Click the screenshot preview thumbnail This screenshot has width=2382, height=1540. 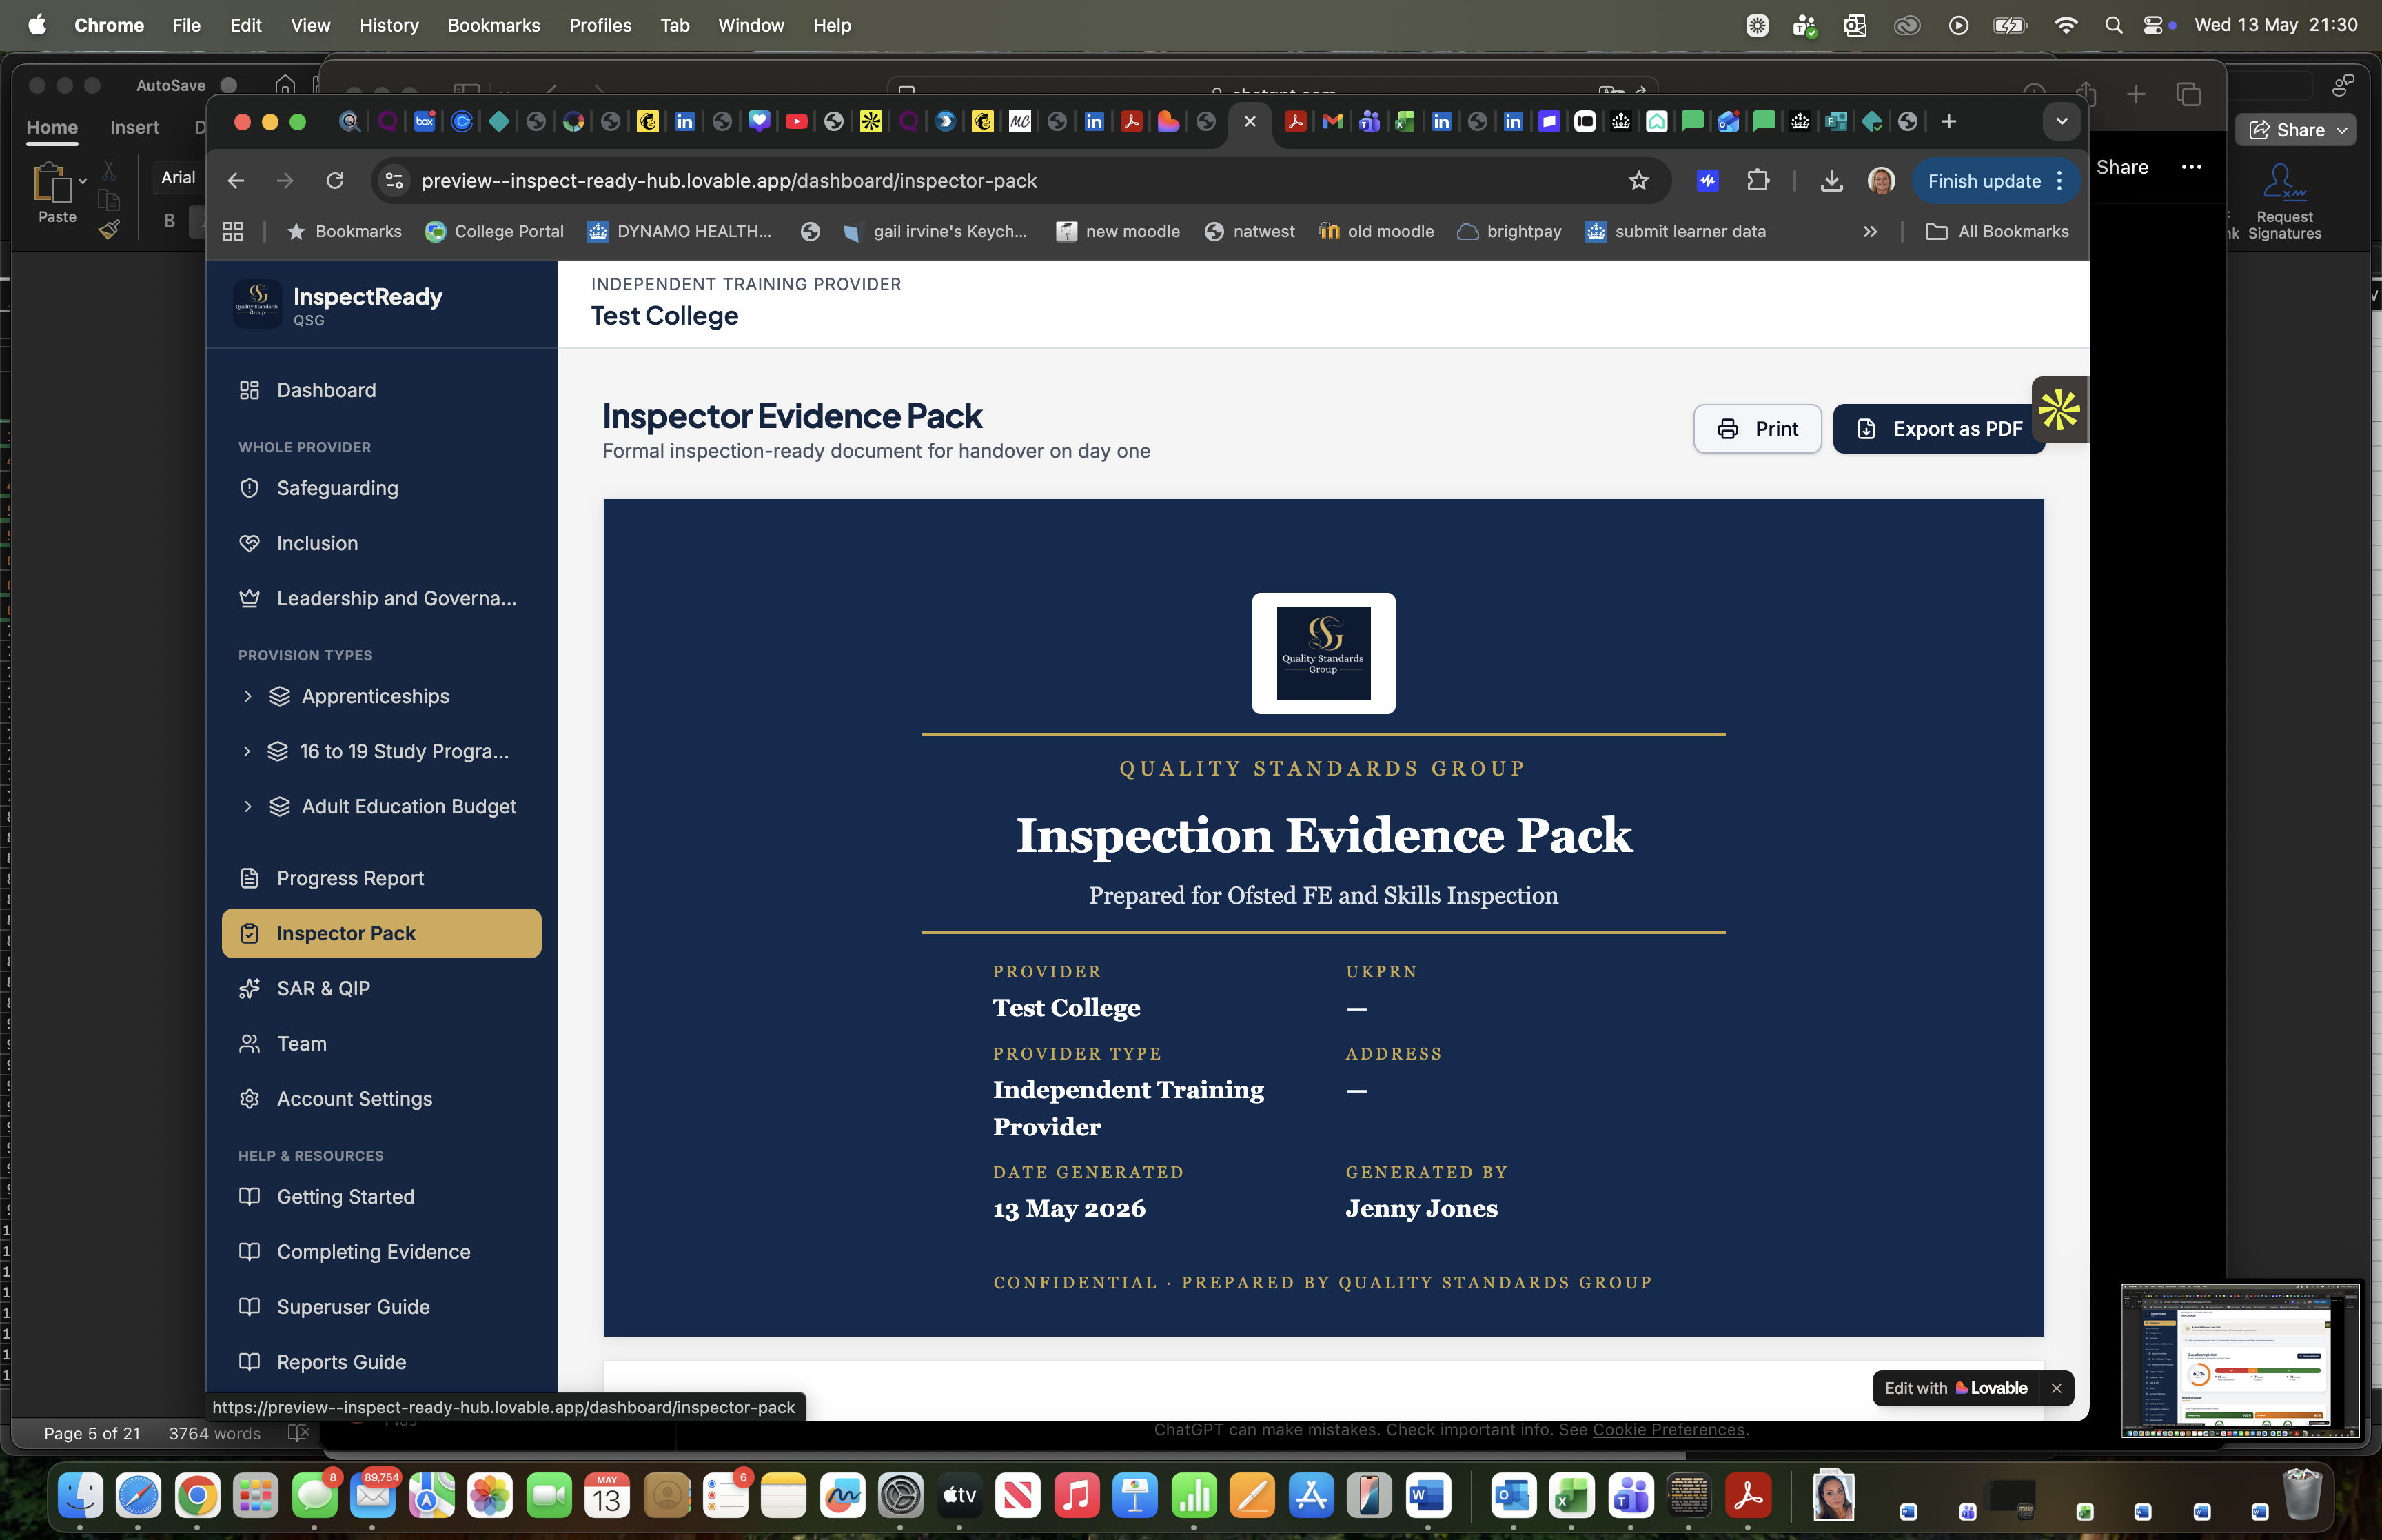point(2240,1360)
